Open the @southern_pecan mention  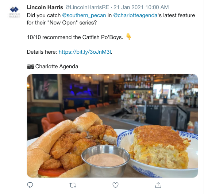(x=84, y=15)
